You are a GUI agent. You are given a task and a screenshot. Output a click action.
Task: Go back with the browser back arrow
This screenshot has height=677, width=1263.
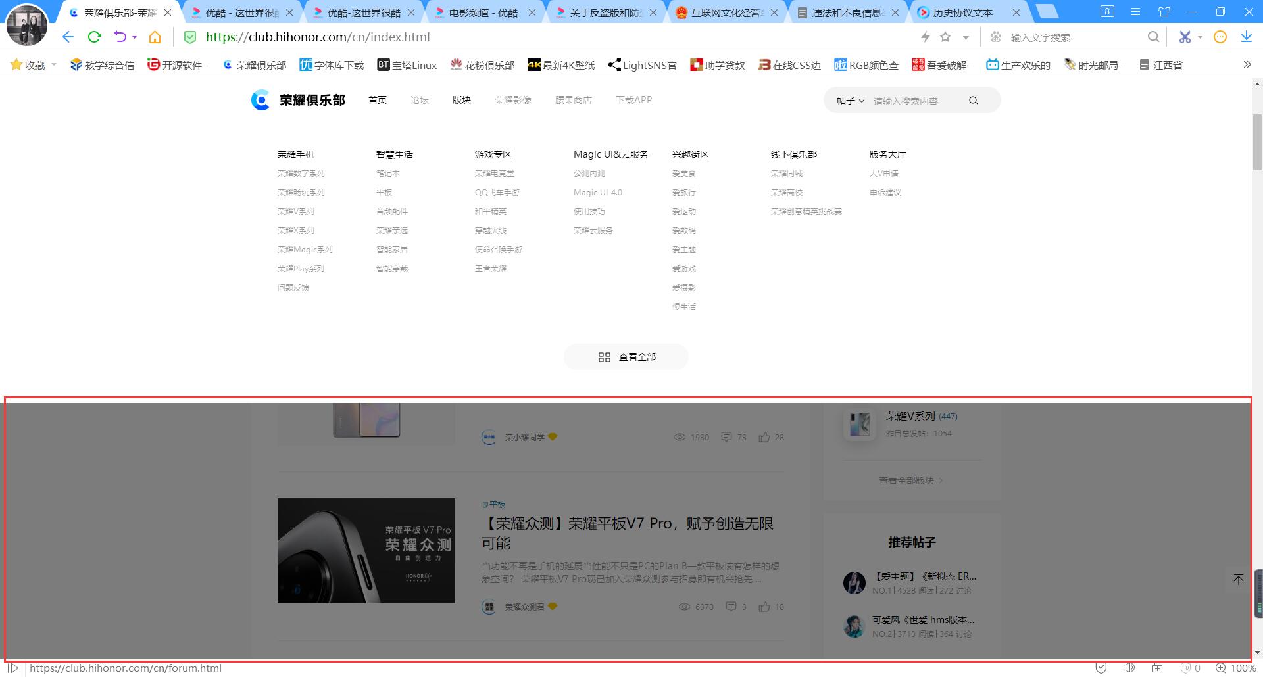click(x=68, y=37)
